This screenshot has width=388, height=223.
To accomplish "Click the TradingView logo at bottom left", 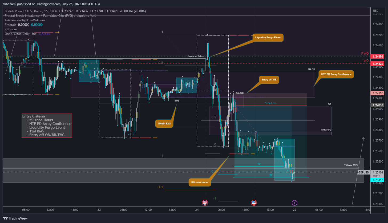I will pyautogui.click(x=15, y=218).
